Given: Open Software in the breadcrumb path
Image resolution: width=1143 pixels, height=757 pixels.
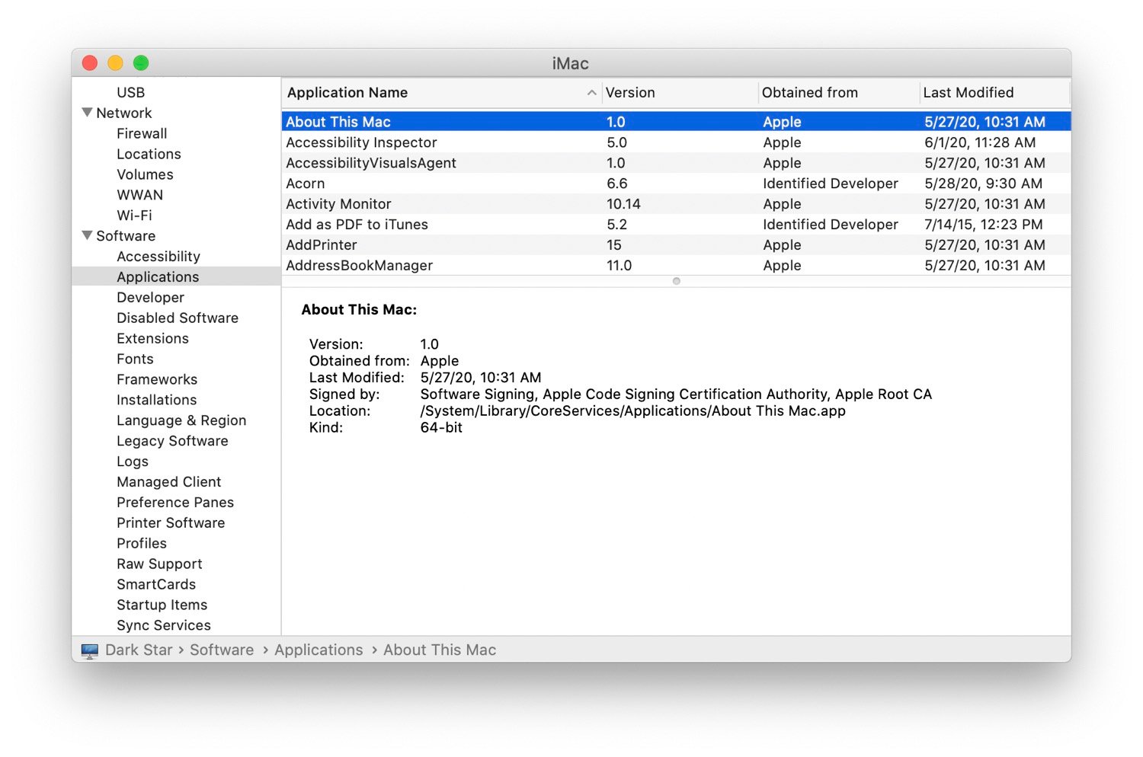Looking at the screenshot, I should click(x=221, y=650).
